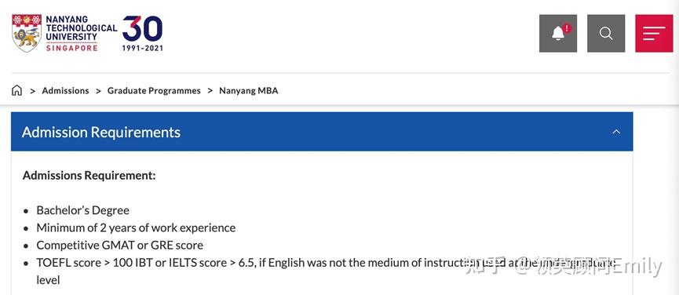
Task: Click Minimum of 2 years work experience
Action: click(x=136, y=228)
